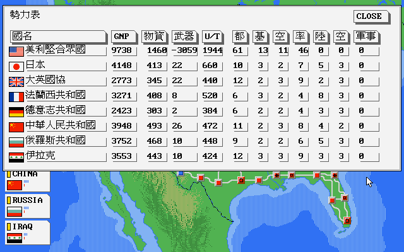
Task: Click the GNP value 3271
Action: click(122, 96)
